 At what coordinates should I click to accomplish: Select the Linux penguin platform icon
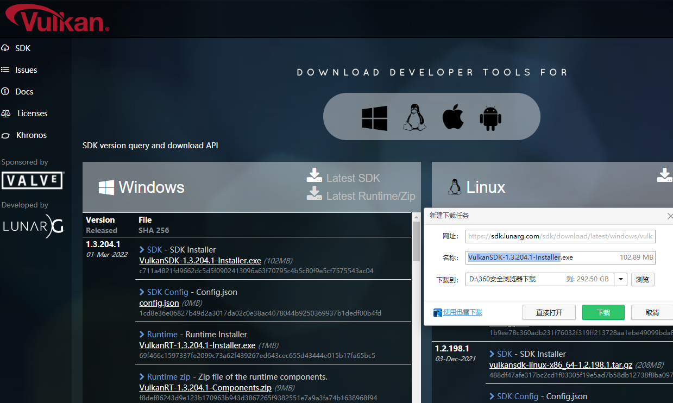click(x=414, y=117)
